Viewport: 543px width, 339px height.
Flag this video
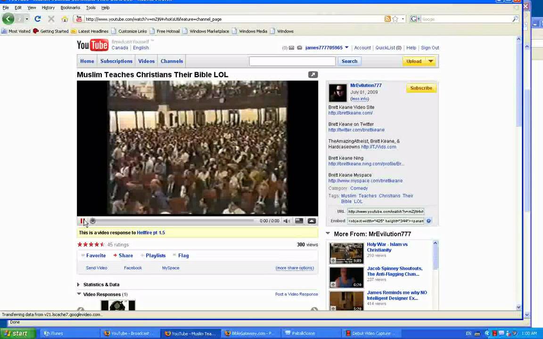[183, 256]
